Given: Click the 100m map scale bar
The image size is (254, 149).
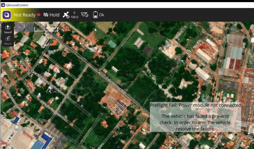Looking at the screenshot, I should (46, 29).
